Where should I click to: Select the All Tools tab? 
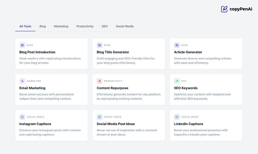(25, 26)
